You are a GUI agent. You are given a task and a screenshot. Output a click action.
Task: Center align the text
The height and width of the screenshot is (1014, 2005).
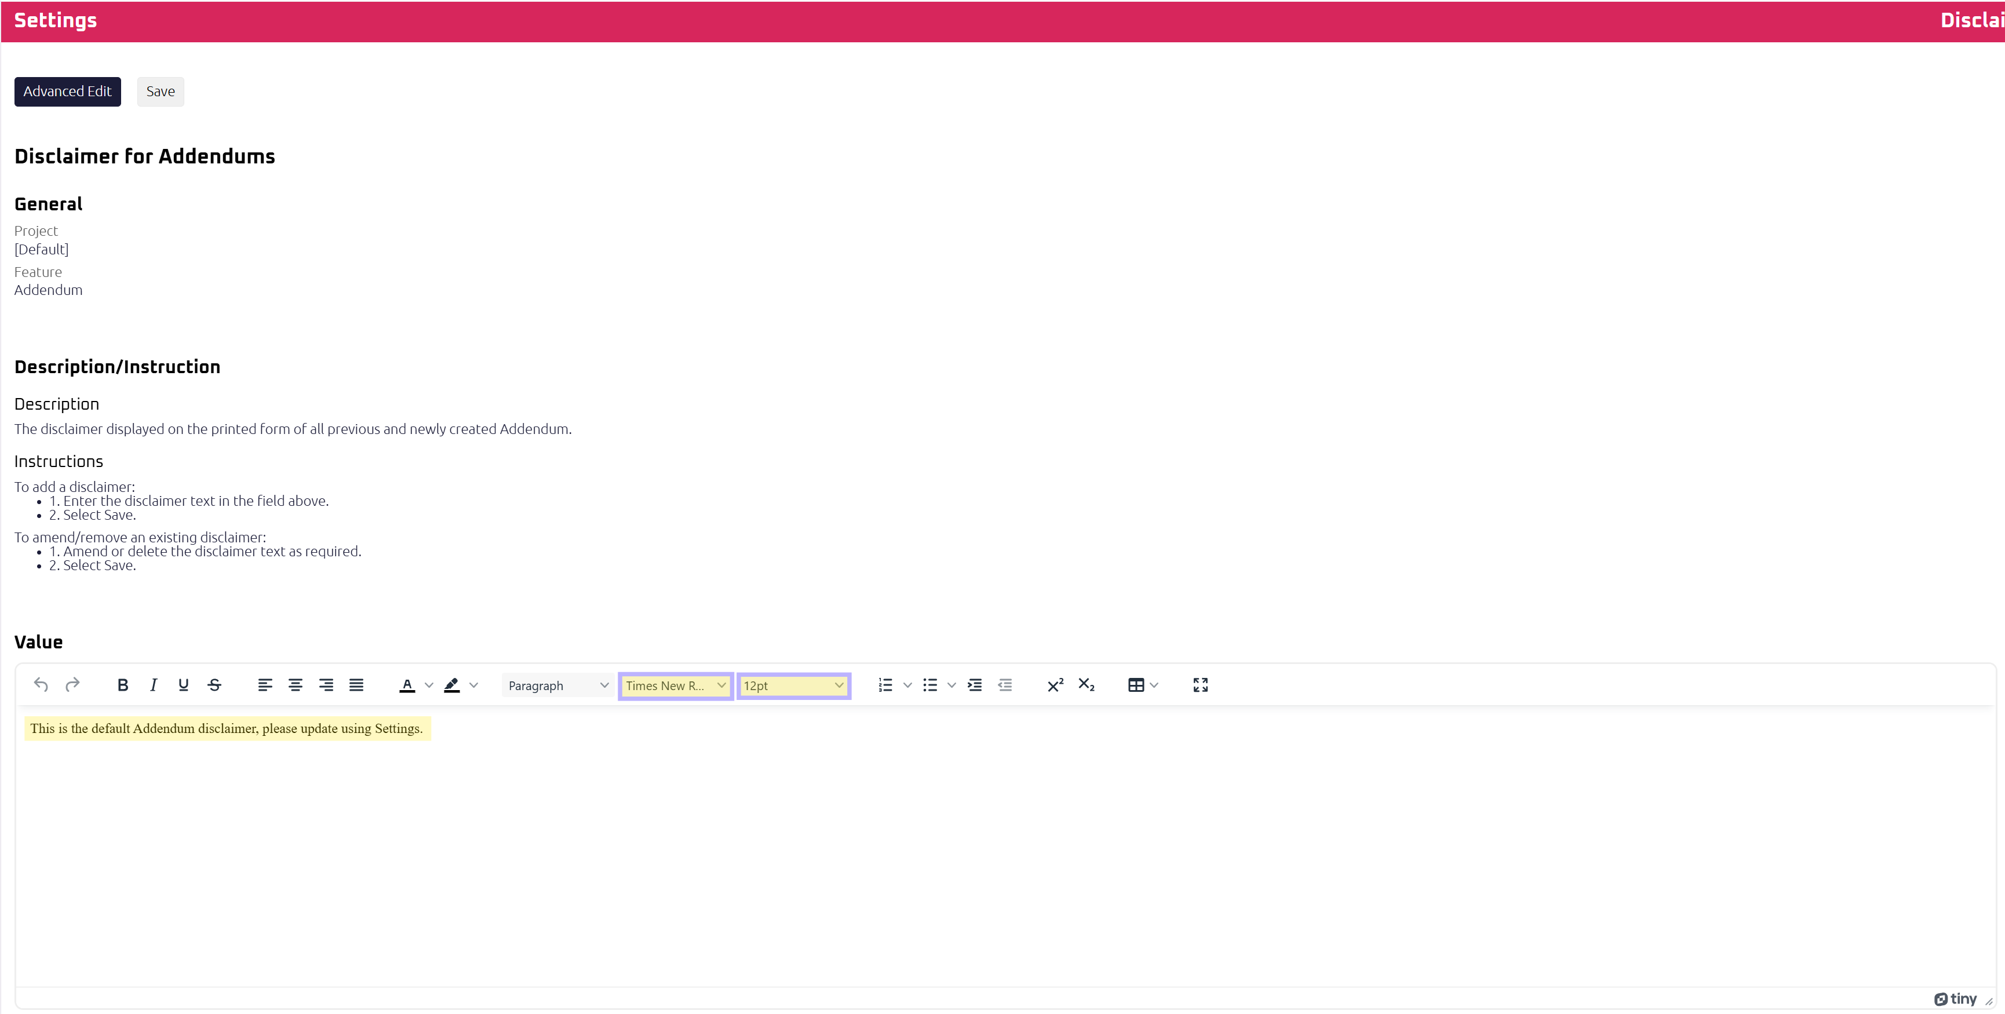[x=295, y=685]
